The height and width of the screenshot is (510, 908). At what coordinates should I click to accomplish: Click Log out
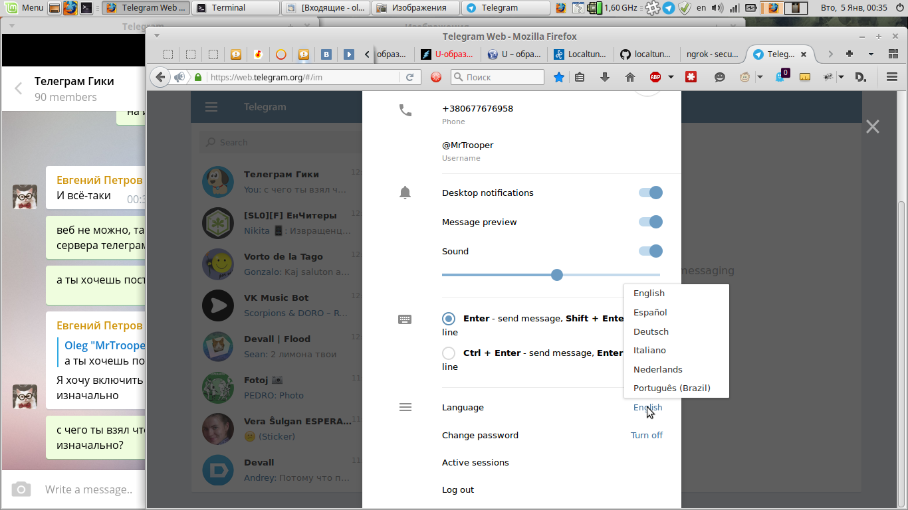[x=458, y=490]
